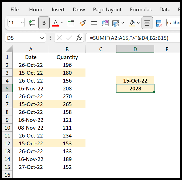Select row 1 header
The width and height of the screenshot is (182, 180).
click(7, 57)
